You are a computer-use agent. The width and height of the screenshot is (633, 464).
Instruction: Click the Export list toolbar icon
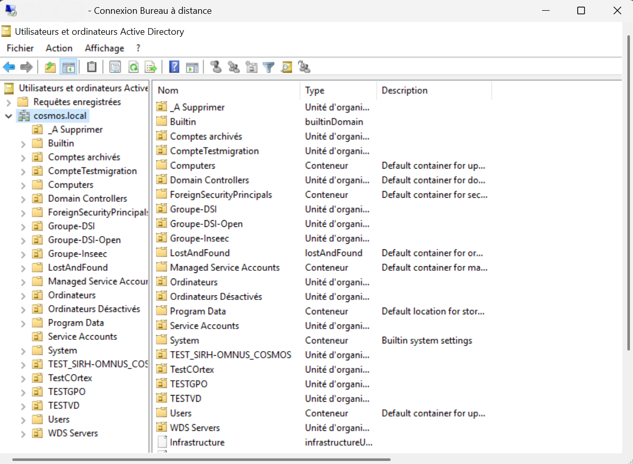point(151,67)
